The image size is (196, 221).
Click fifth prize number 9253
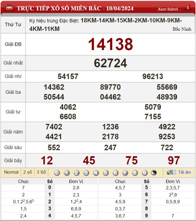point(167,137)
